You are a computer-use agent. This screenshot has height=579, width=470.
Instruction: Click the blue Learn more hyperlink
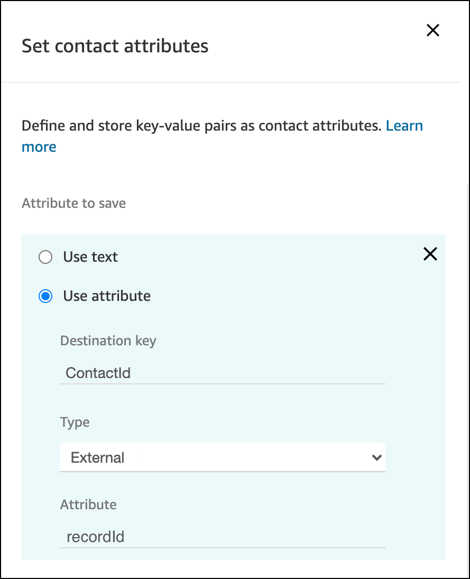click(x=404, y=125)
